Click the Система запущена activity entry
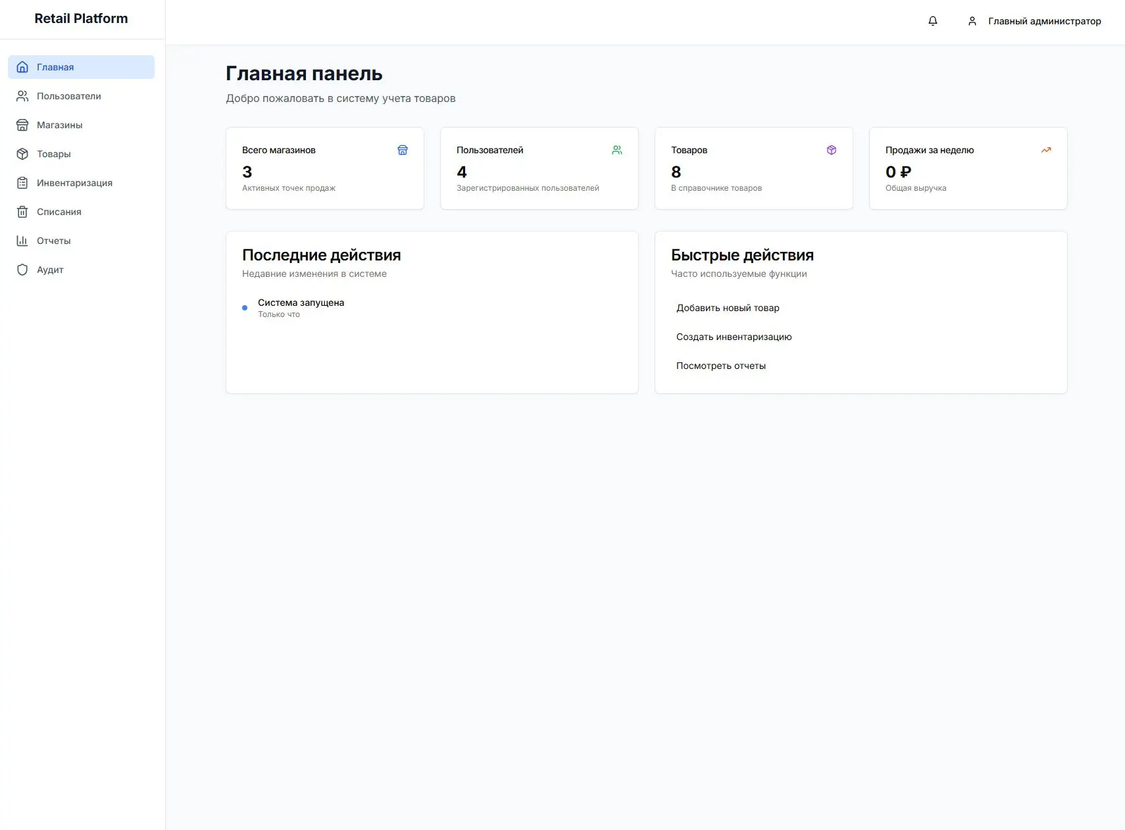The image size is (1125, 830). pyautogui.click(x=300, y=303)
